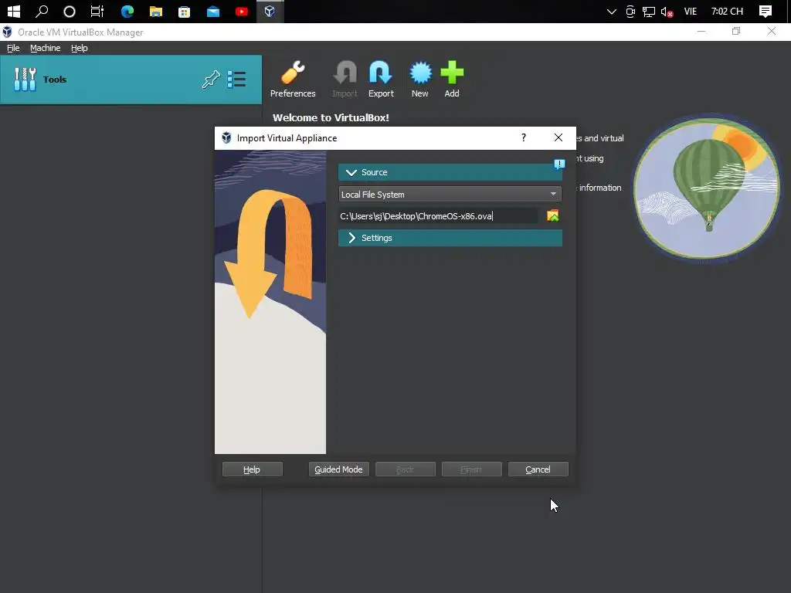Open the Machine menu
The image size is (791, 593).
45,48
